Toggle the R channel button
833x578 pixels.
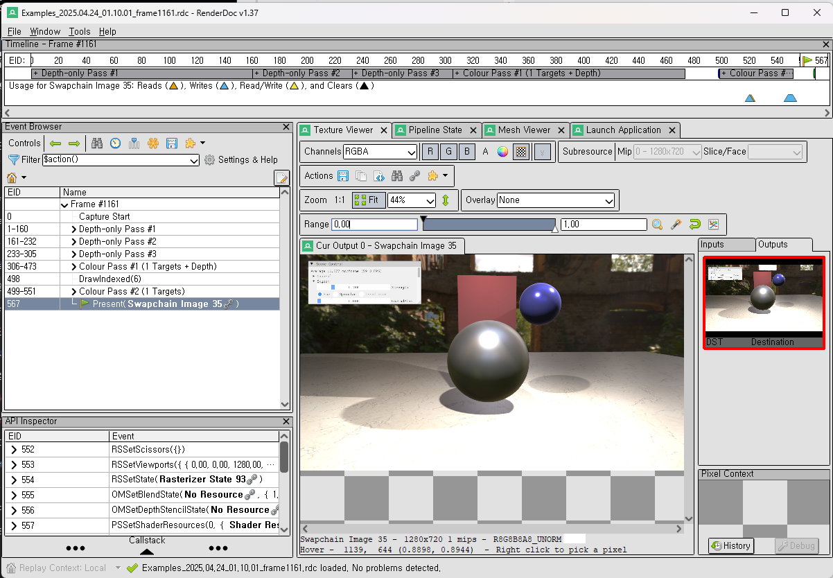coord(430,152)
